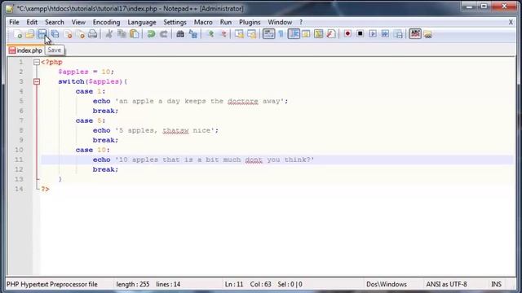Open the View menu
The image size is (522, 293).
[78, 22]
